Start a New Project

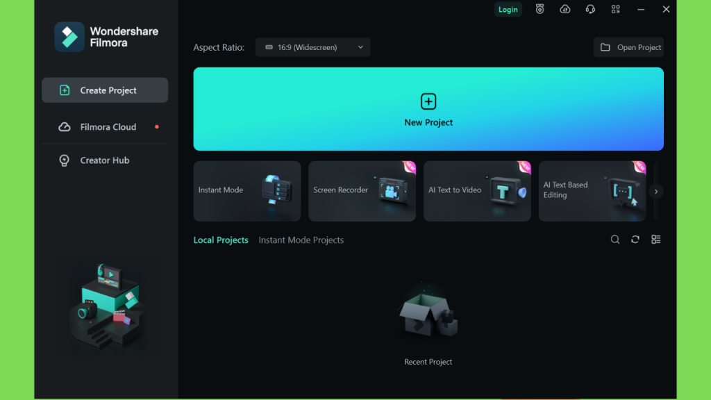coord(428,109)
